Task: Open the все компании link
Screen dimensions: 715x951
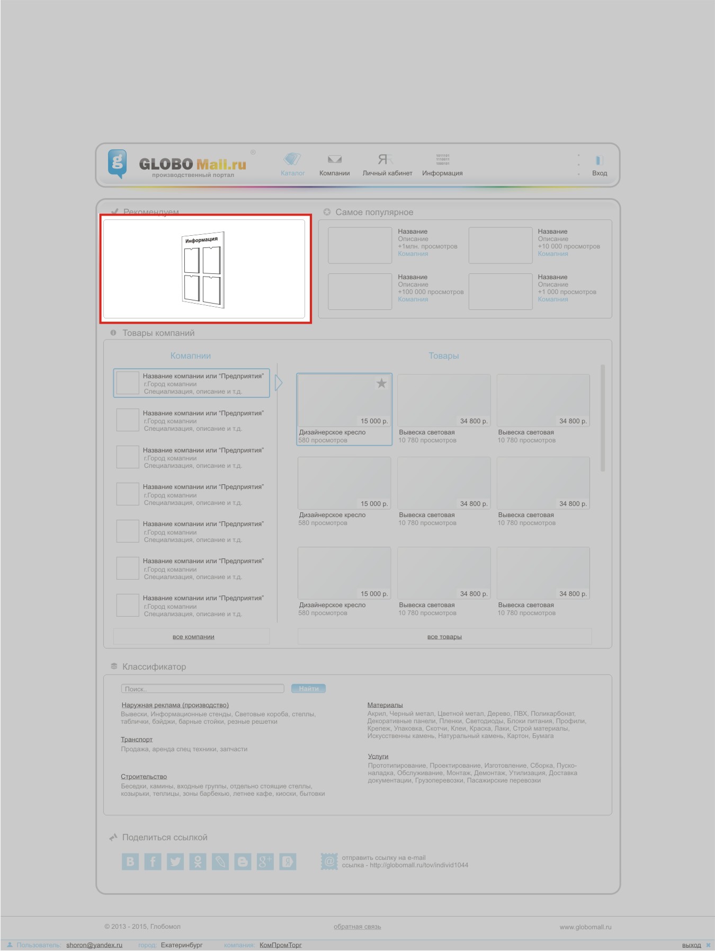Action: pyautogui.click(x=193, y=637)
